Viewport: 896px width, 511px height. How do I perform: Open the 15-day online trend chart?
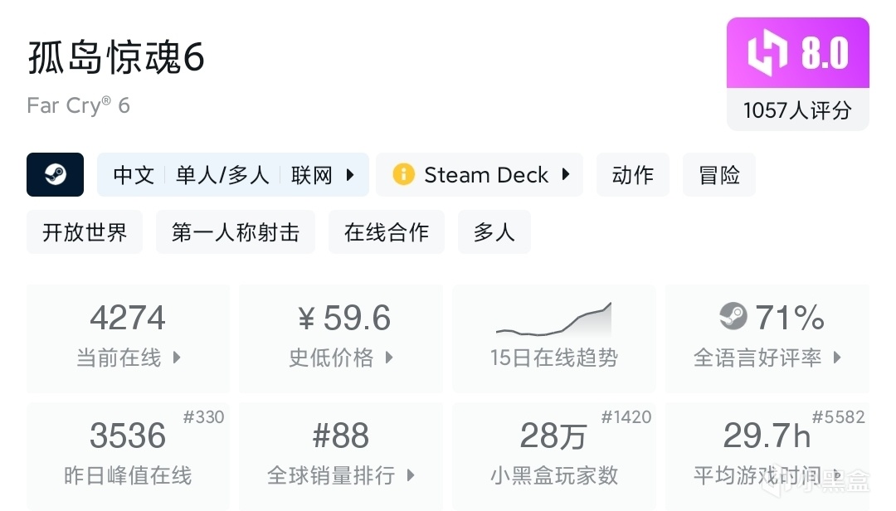[x=553, y=336]
